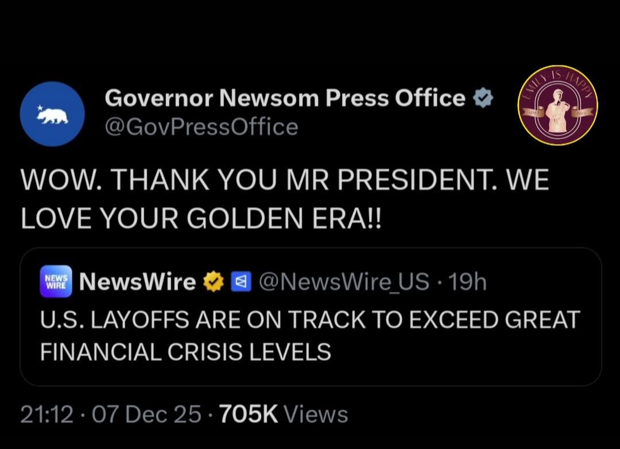Image resolution: width=620 pixels, height=449 pixels.
Task: Click NewsWire's gold verified checkmark badge
Action: (213, 282)
